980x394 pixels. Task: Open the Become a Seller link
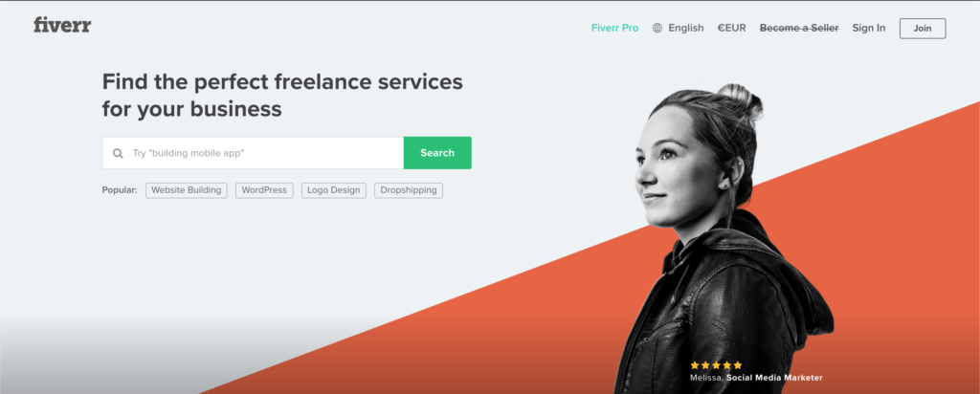(799, 28)
